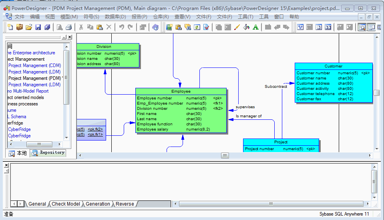This screenshot has height=220, width=384.
Task: Click the Check Model toolbar icon
Action: pyautogui.click(x=206, y=27)
